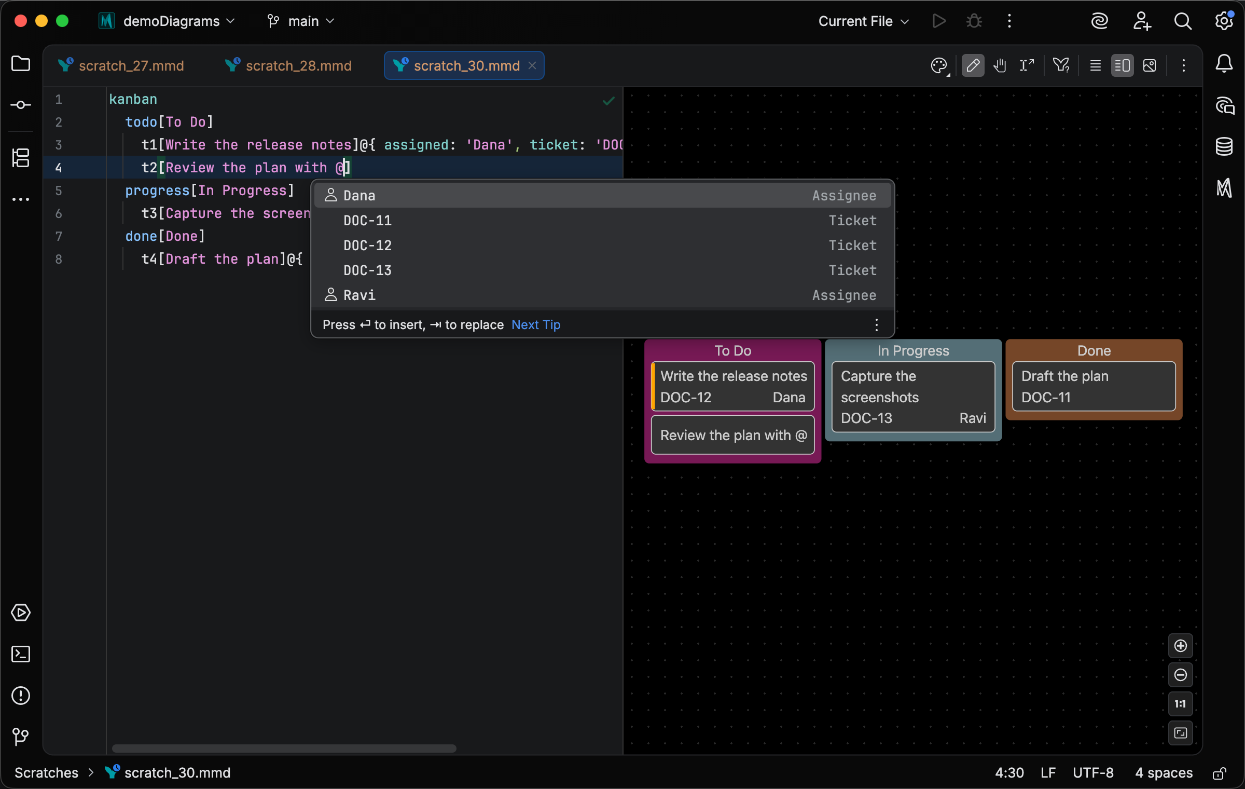The width and height of the screenshot is (1245, 789).
Task: Change LF line separator
Action: click(x=1048, y=773)
